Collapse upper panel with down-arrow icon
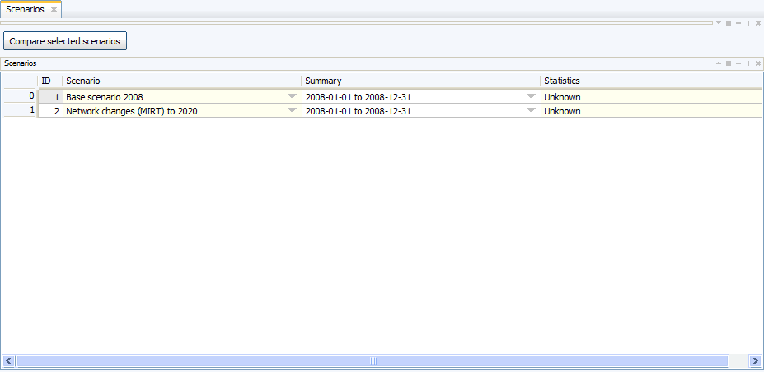Image resolution: width=764 pixels, height=372 pixels. [x=718, y=23]
